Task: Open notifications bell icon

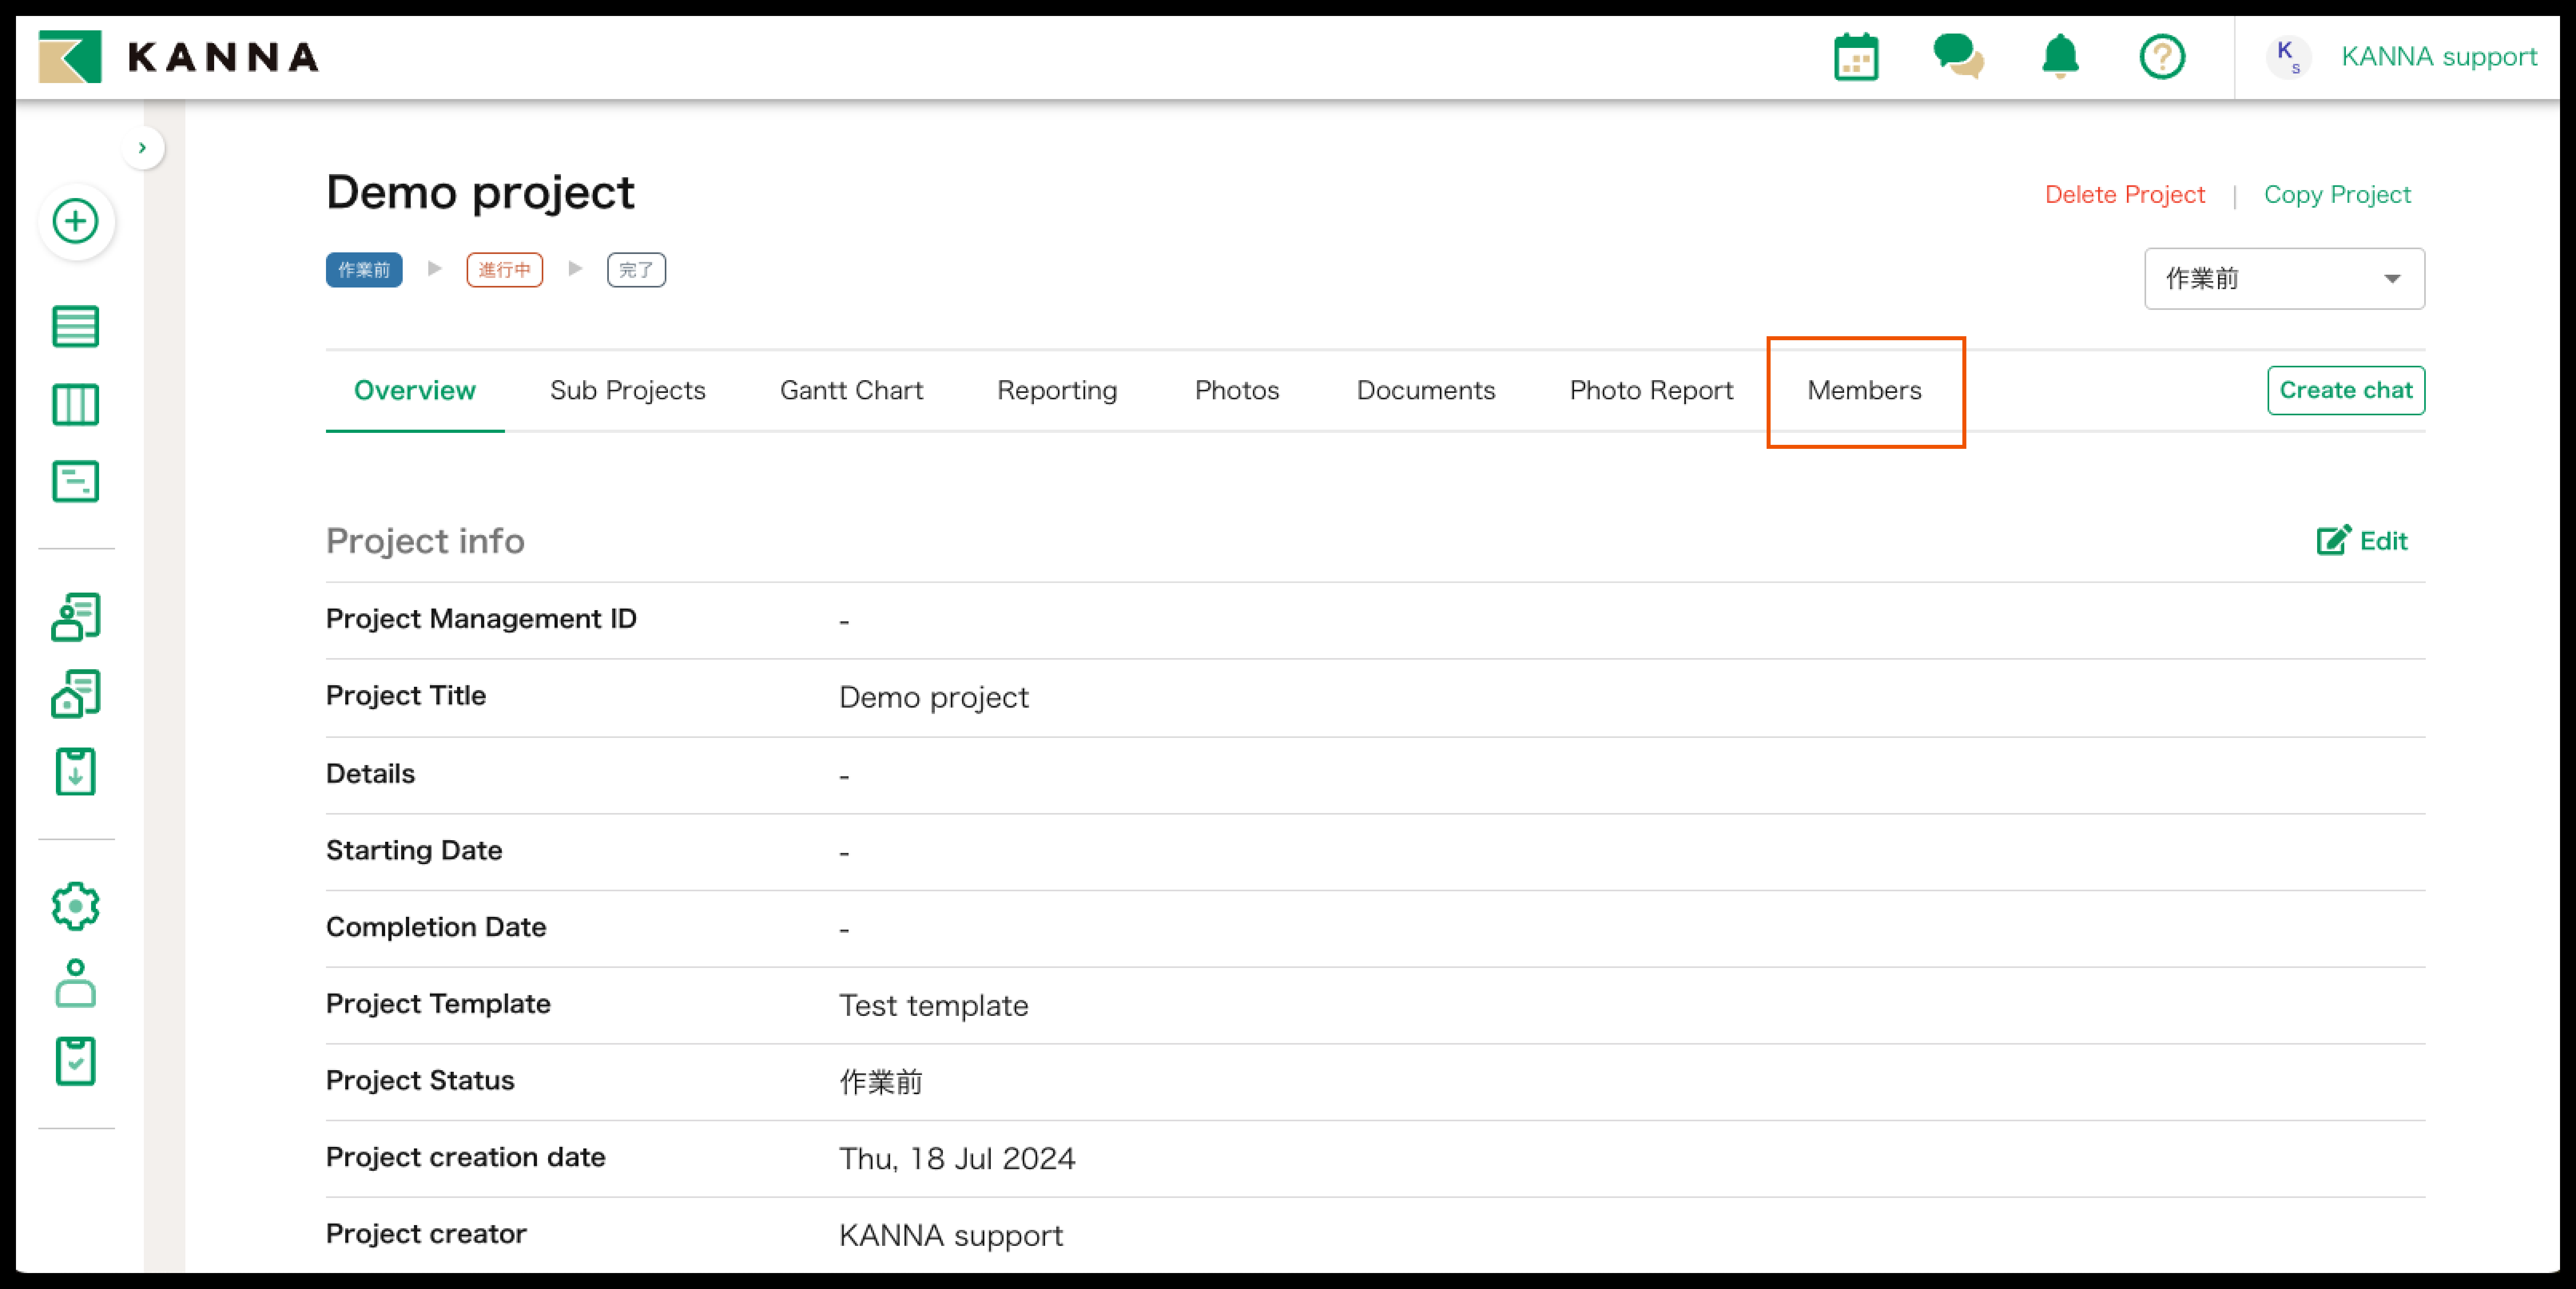Action: tap(2060, 57)
